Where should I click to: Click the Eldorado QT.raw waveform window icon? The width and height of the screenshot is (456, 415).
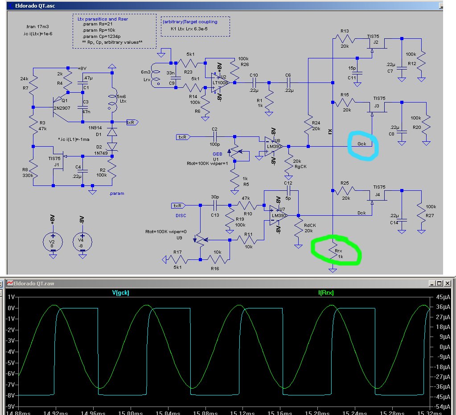coord(9,283)
